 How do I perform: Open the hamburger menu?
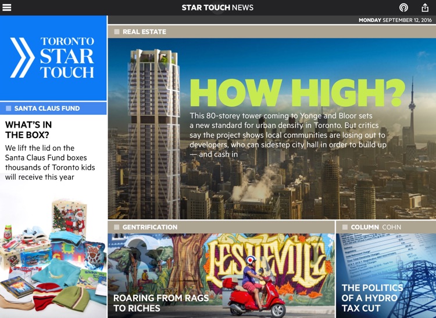(6, 8)
